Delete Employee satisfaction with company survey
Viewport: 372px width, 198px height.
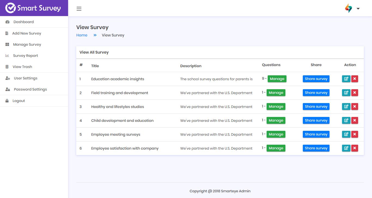click(355, 148)
